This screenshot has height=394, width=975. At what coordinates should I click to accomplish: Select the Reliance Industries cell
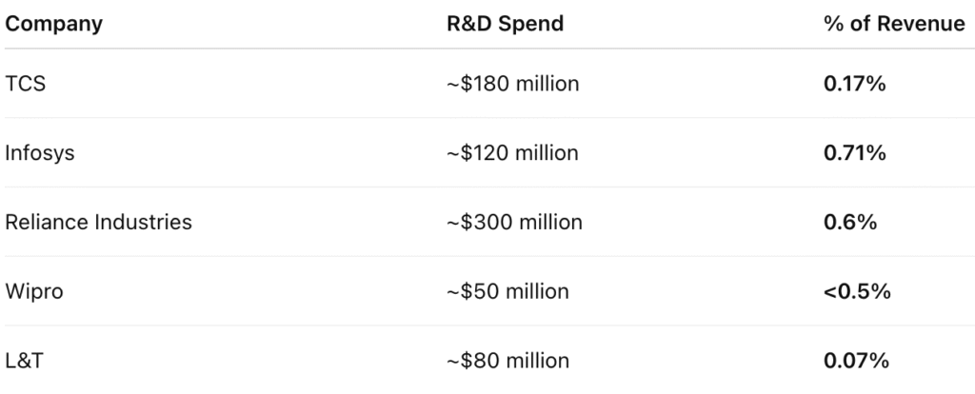pos(98,222)
